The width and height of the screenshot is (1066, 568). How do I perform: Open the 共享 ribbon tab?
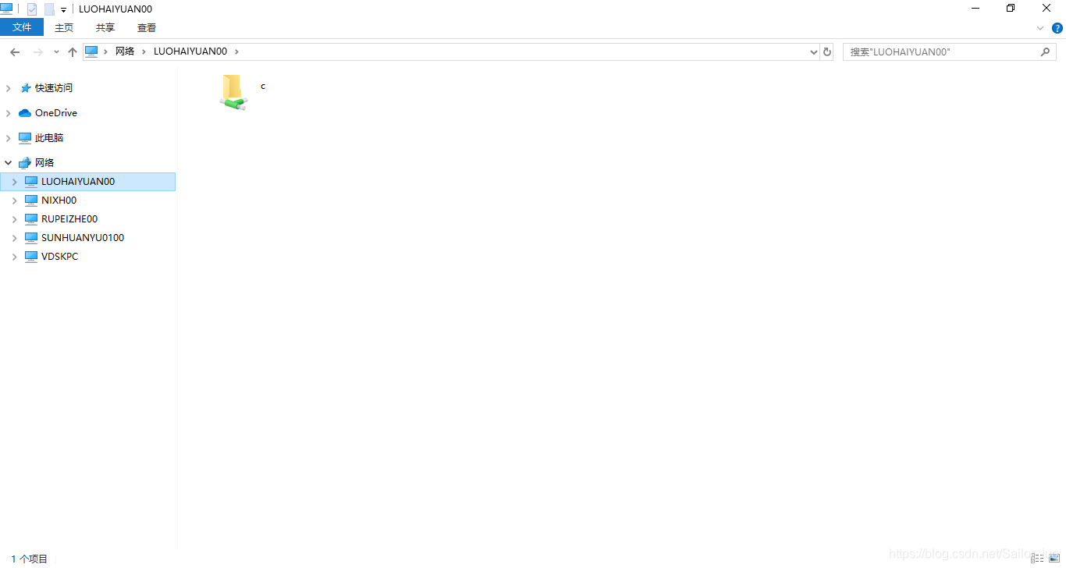pos(105,27)
